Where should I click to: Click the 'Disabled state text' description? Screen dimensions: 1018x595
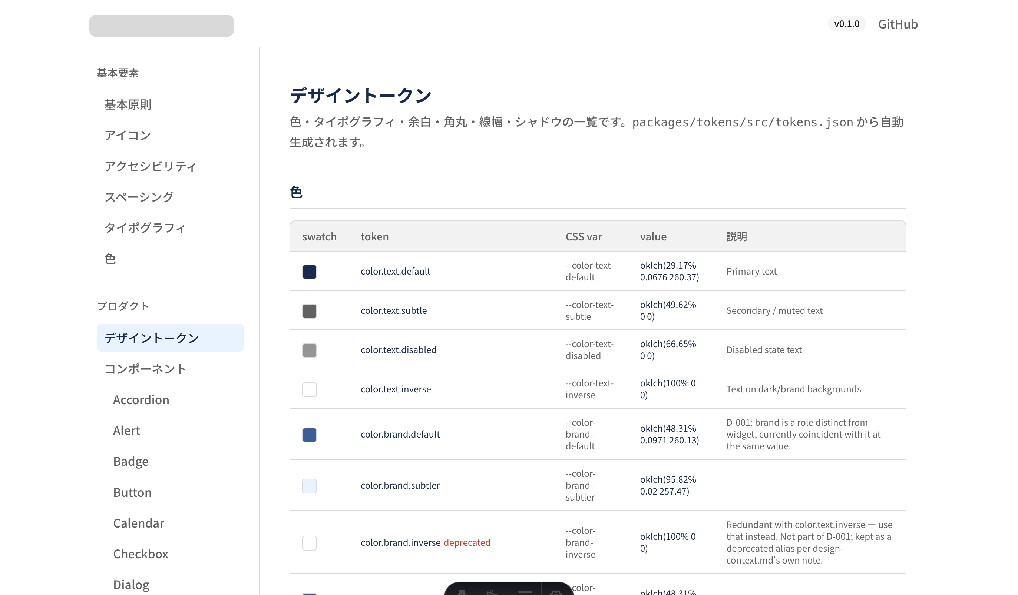[764, 350]
